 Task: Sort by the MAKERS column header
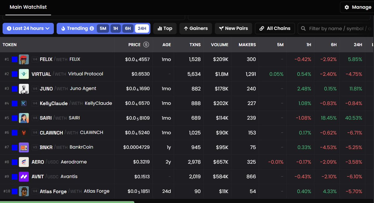[247, 45]
